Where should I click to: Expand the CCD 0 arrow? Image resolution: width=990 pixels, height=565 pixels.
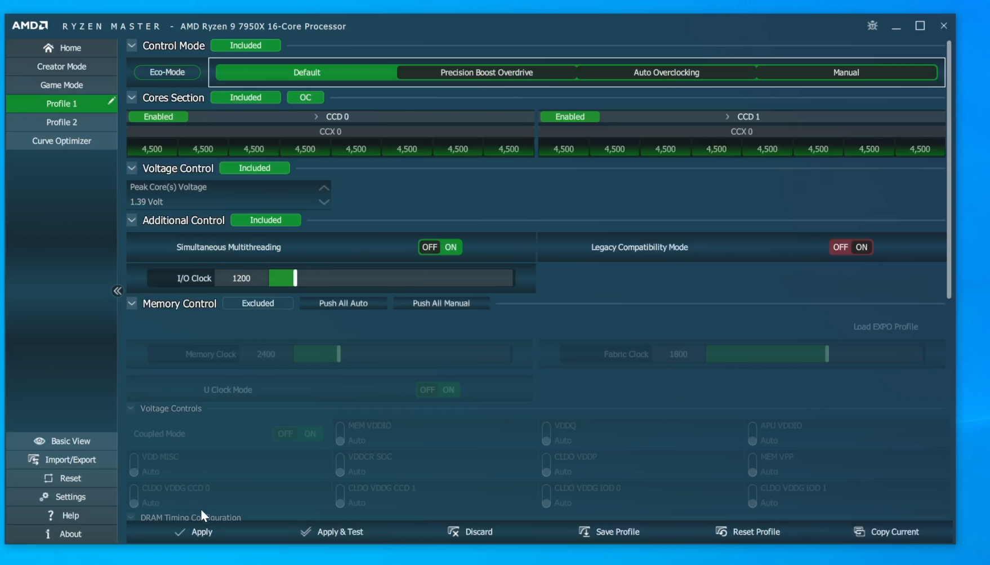[316, 117]
